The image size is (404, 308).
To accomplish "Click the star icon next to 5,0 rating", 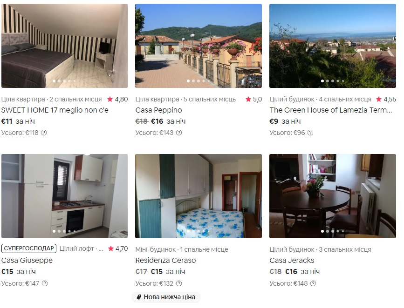I will 248,99.
